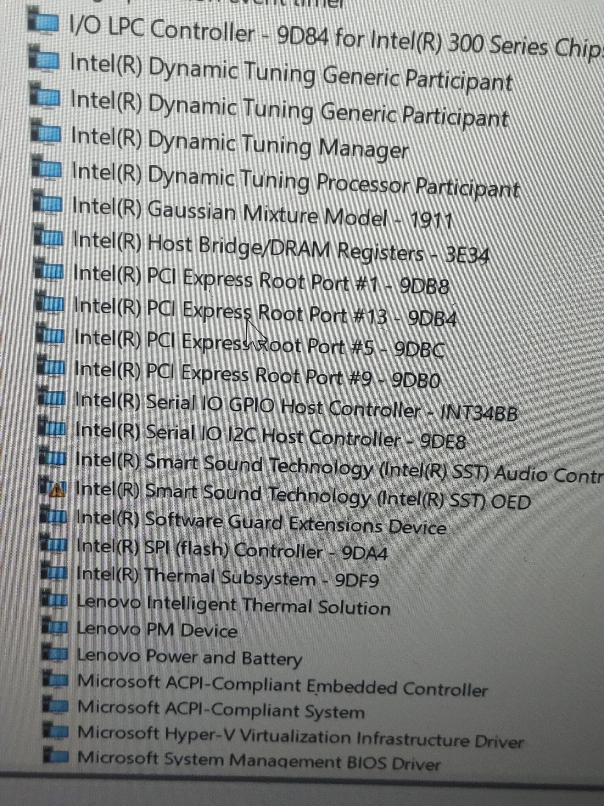Click icon beside PCI Express Root Port #5
This screenshot has height=806, width=604.
point(50,333)
